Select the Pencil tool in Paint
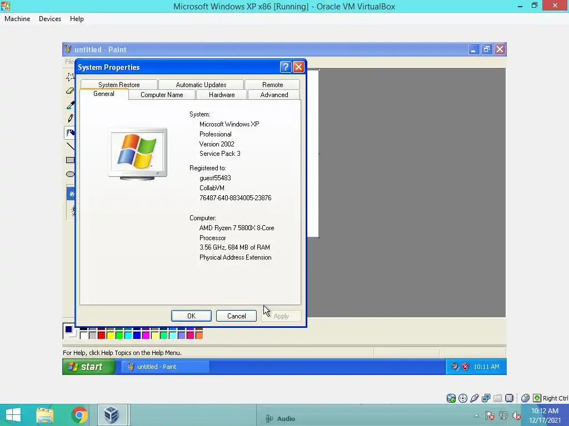The height and width of the screenshot is (426, 569). [x=71, y=119]
